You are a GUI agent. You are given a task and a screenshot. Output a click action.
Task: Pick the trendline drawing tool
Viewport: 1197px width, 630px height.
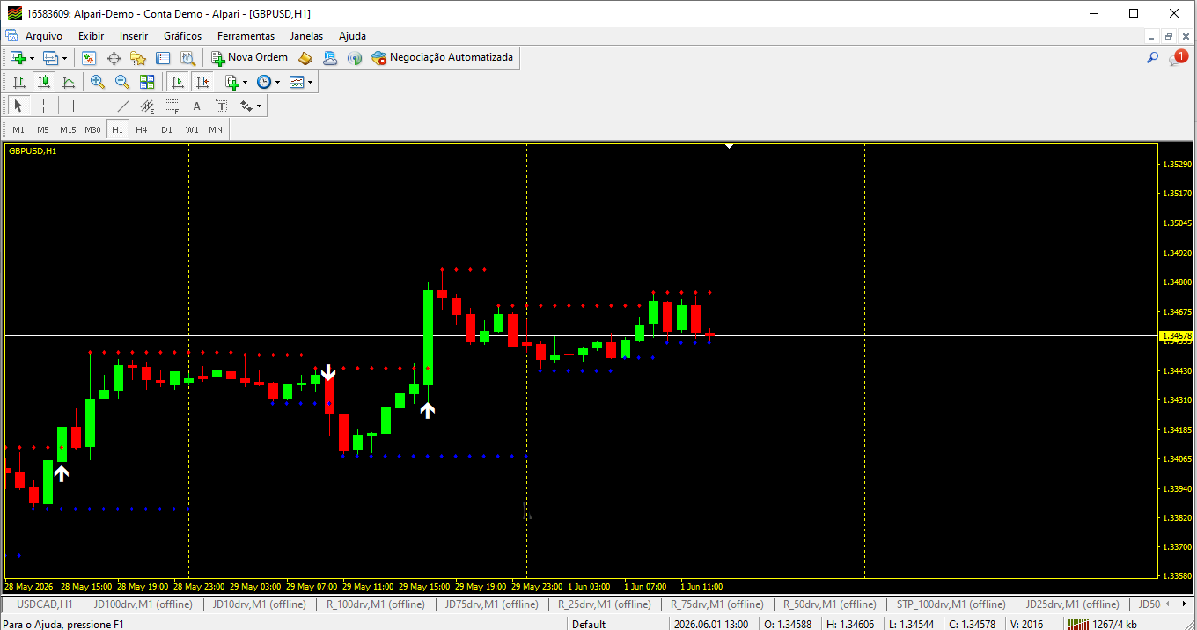[123, 106]
